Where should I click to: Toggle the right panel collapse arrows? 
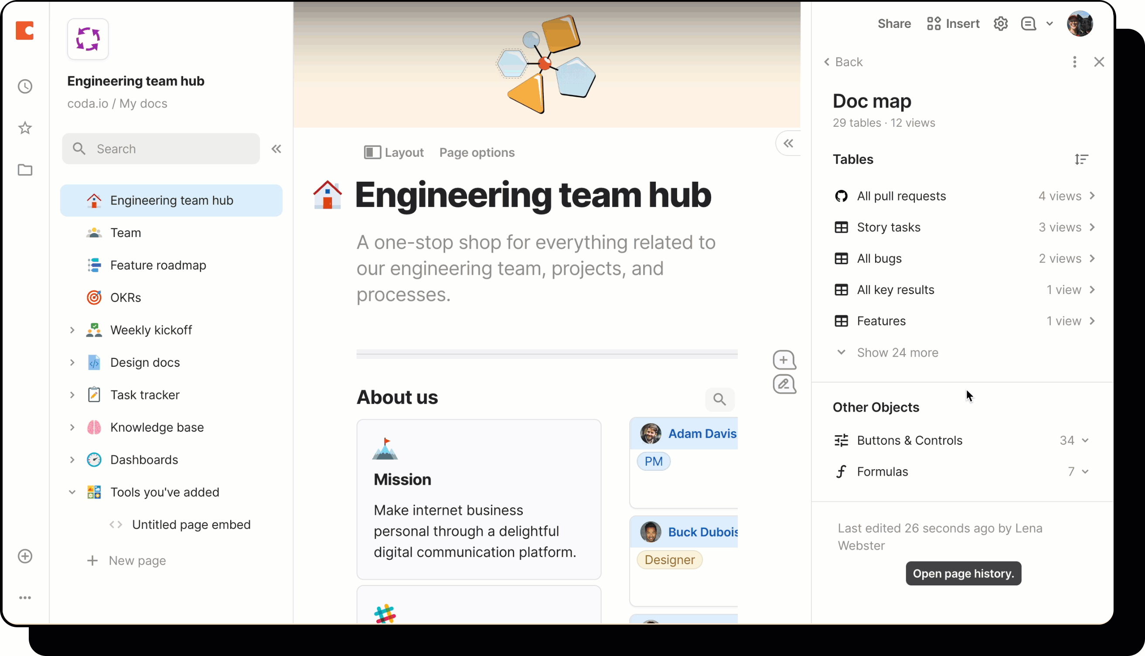click(788, 143)
